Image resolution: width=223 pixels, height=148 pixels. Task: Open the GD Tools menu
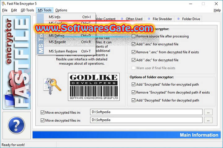pyautogui.click(x=27, y=10)
